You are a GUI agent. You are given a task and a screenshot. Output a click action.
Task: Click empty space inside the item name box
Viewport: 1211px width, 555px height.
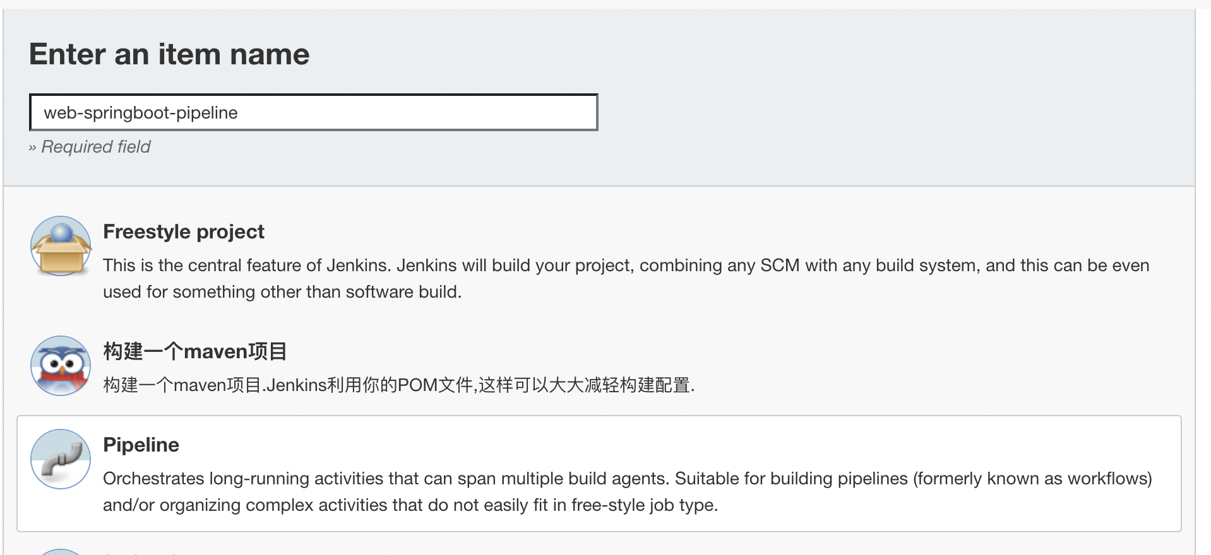pos(417,112)
